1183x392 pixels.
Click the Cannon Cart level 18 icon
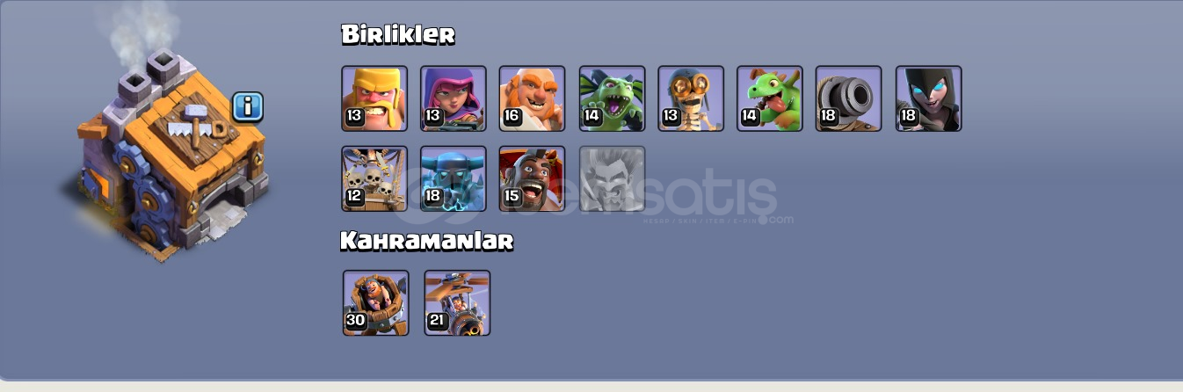point(849,98)
